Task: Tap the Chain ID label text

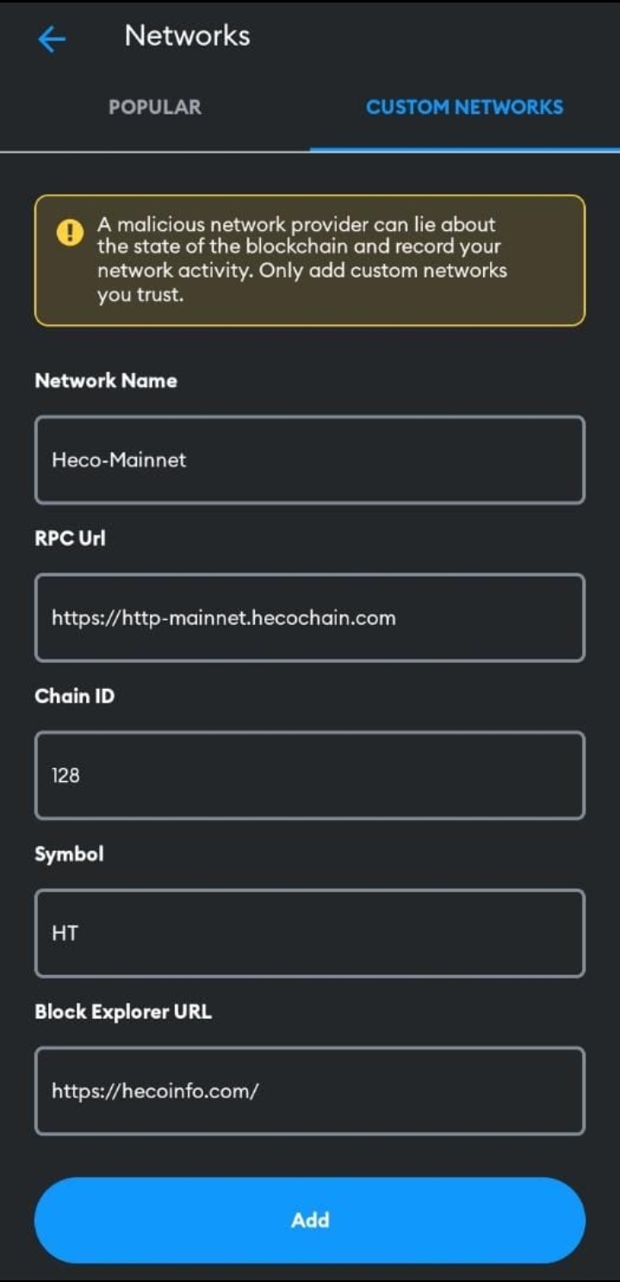Action: (x=73, y=696)
